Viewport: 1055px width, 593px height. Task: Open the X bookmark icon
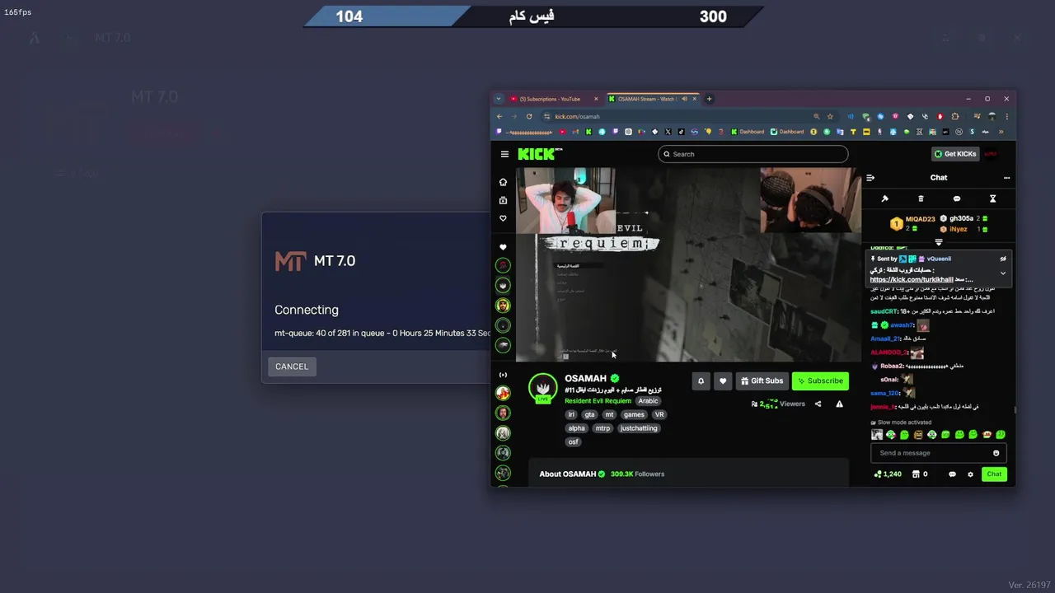pyautogui.click(x=668, y=132)
